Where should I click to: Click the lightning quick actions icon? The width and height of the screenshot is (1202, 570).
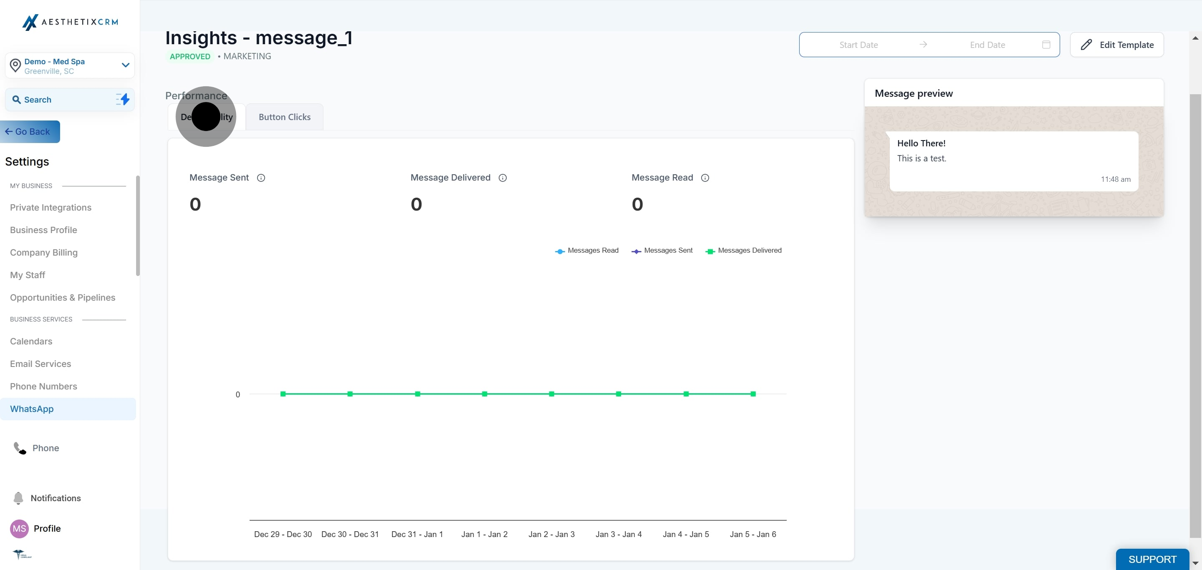[123, 99]
